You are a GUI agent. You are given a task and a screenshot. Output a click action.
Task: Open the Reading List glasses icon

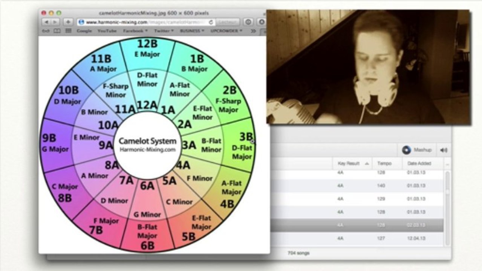[x=46, y=31]
